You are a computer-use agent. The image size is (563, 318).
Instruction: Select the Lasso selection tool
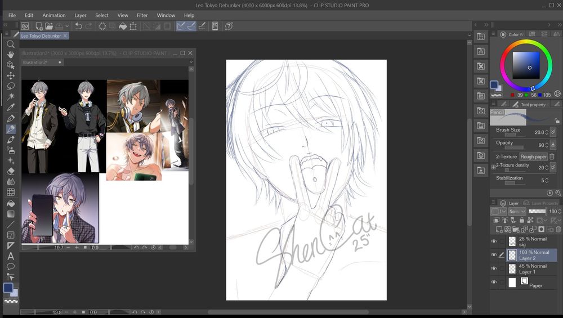[11, 86]
